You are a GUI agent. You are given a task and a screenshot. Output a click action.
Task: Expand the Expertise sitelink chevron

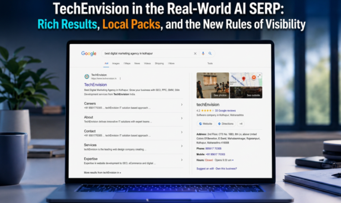click(x=182, y=160)
